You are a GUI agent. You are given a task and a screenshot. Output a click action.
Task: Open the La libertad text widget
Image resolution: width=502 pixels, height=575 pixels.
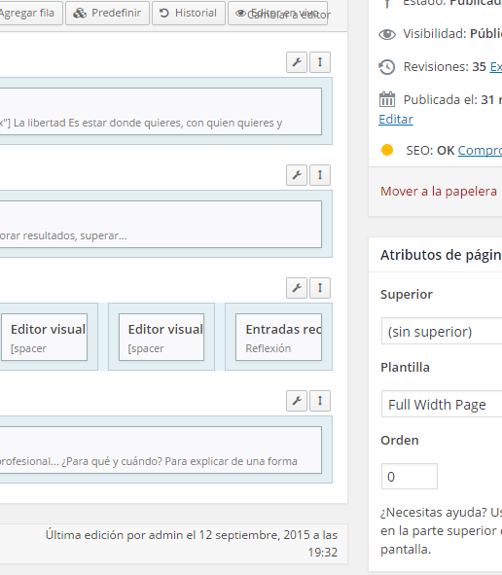161,112
